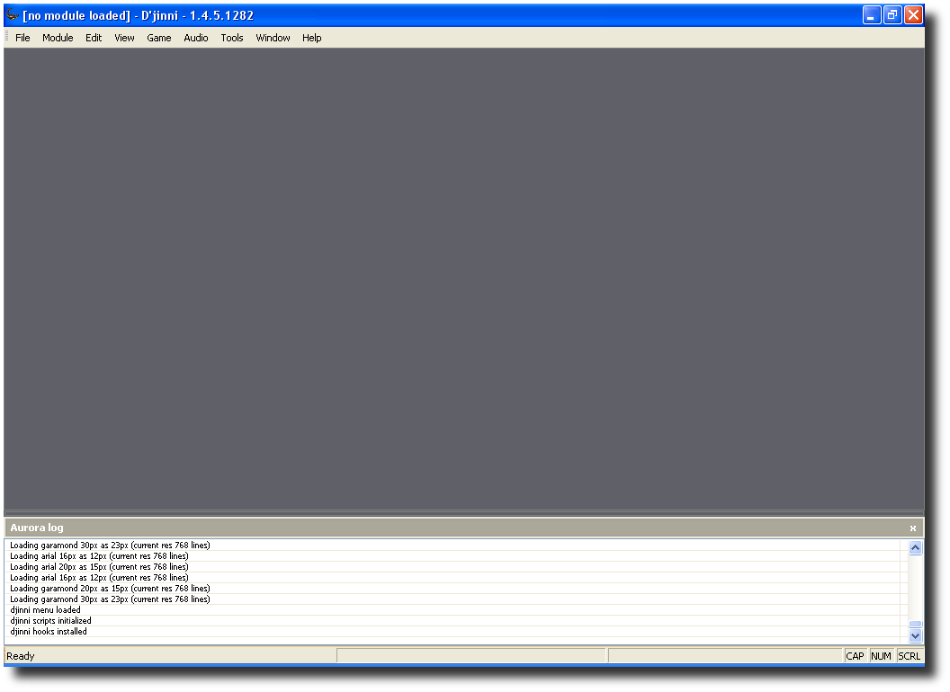The image size is (950, 692).
Task: Open the Edit menu
Action: tap(94, 38)
